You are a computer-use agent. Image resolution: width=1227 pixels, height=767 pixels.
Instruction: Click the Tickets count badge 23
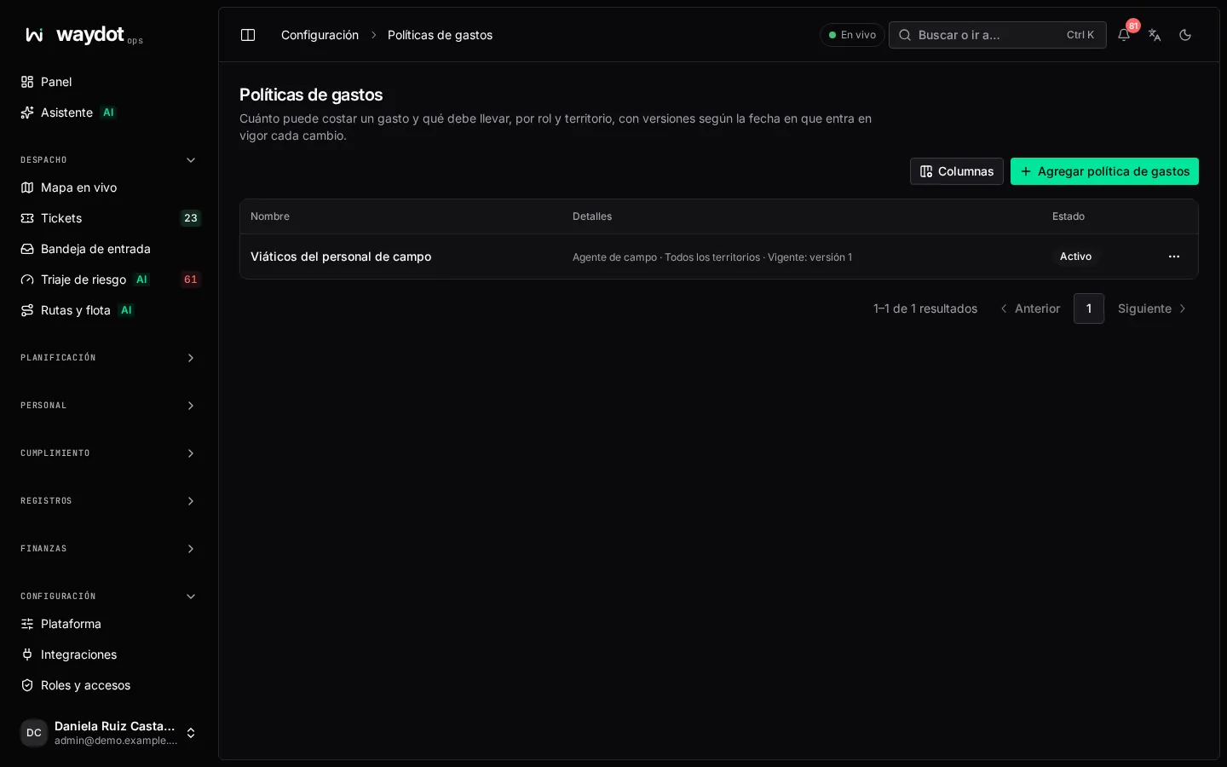(191, 218)
